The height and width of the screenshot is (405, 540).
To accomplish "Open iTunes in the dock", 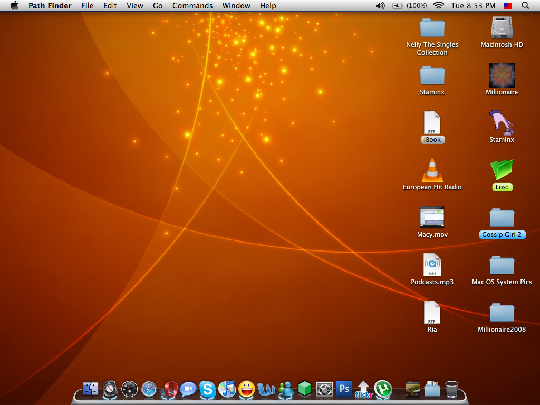I will point(227,389).
